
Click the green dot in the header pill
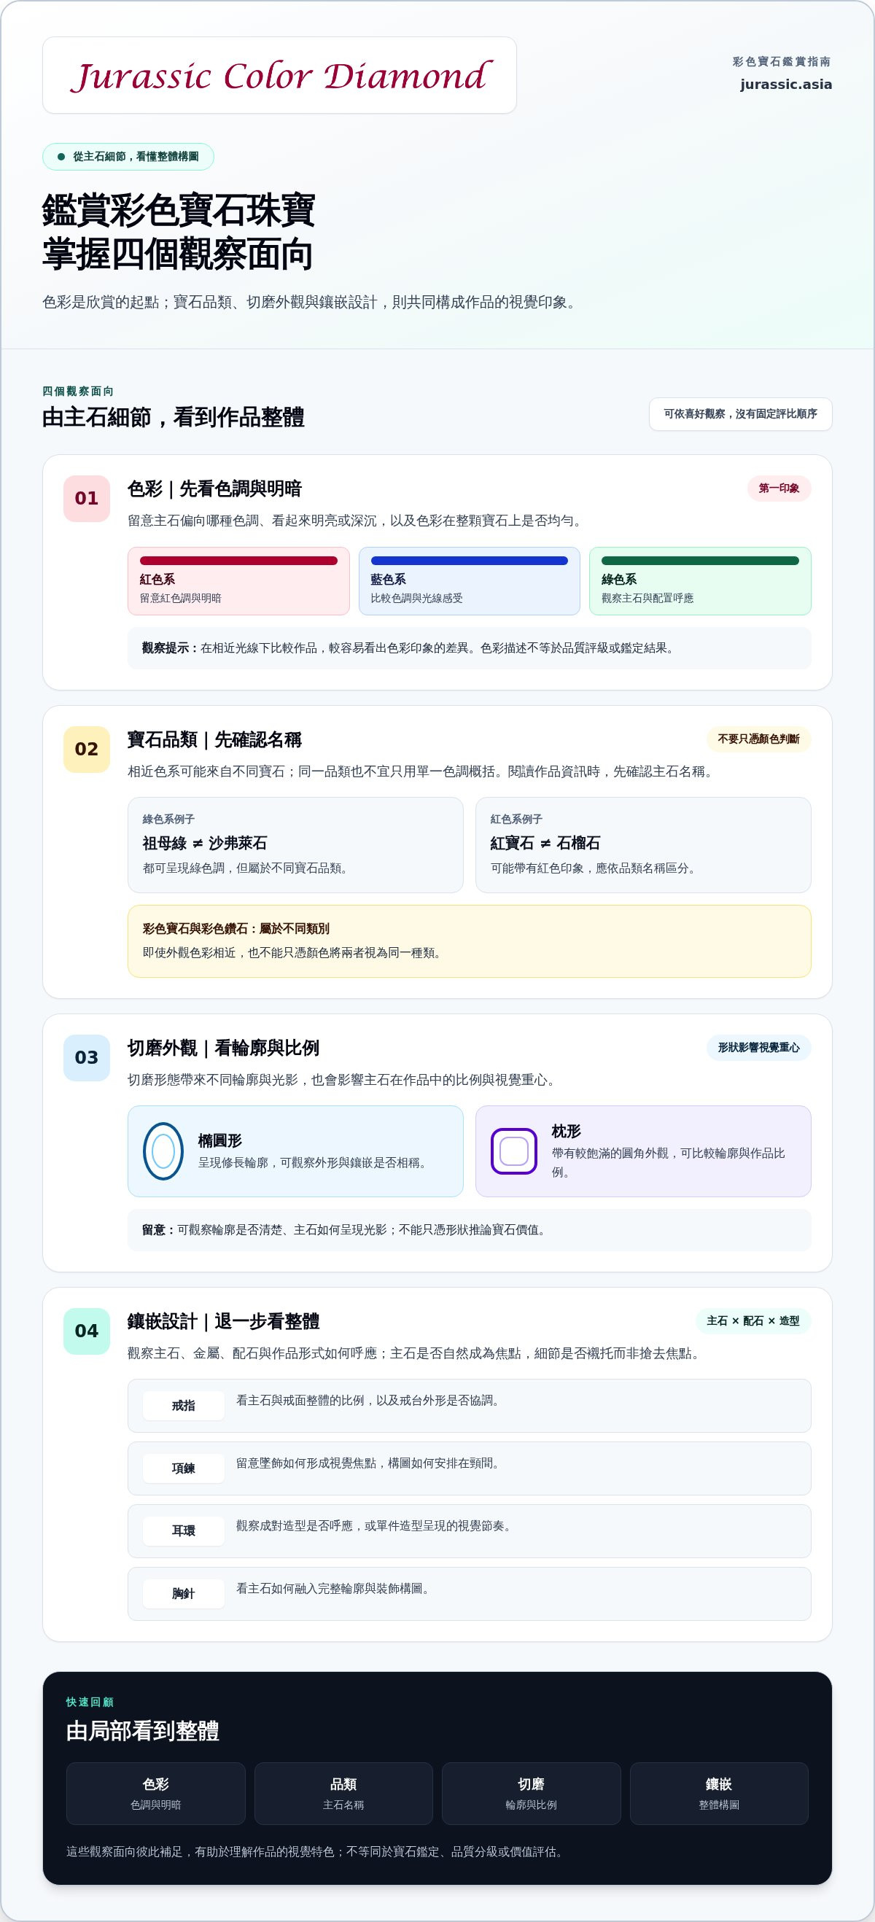[61, 157]
